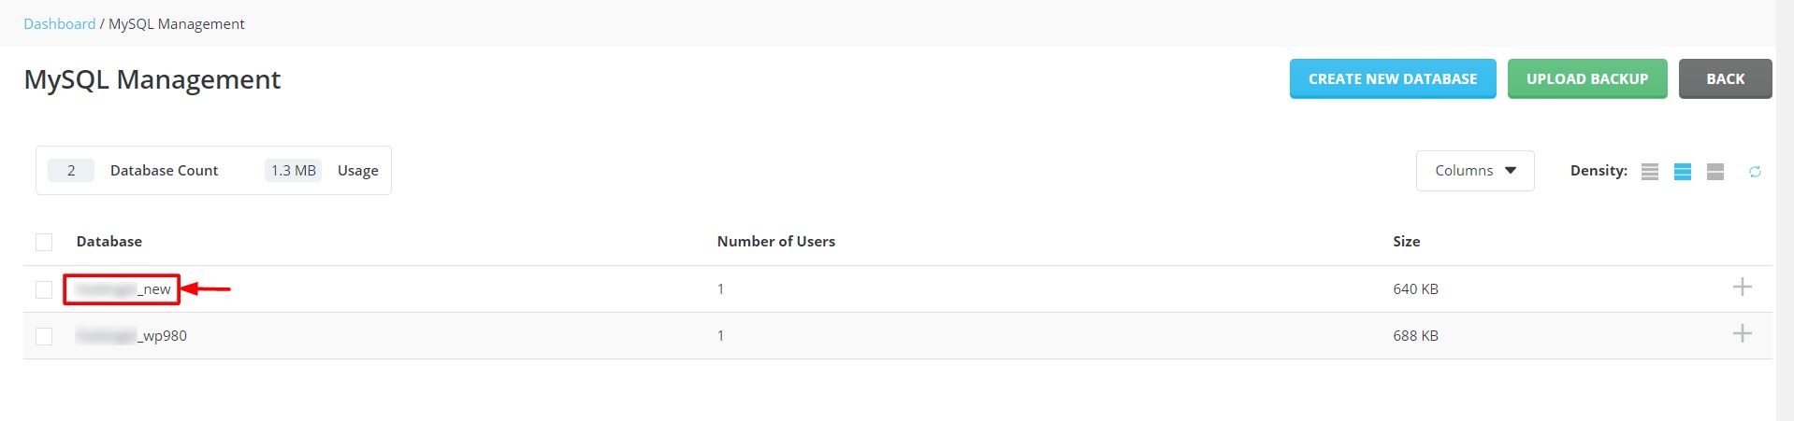Viewport: 1794px width, 421px height.
Task: Expand the _new database row plus icon
Action: click(x=1742, y=287)
